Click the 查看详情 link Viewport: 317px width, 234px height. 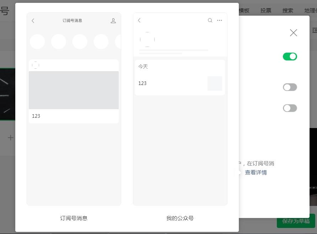pyautogui.click(x=256, y=172)
